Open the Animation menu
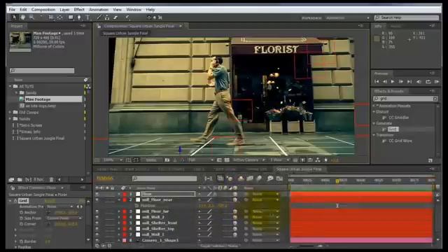Viewport: 448px width, 252px height. (x=99, y=9)
